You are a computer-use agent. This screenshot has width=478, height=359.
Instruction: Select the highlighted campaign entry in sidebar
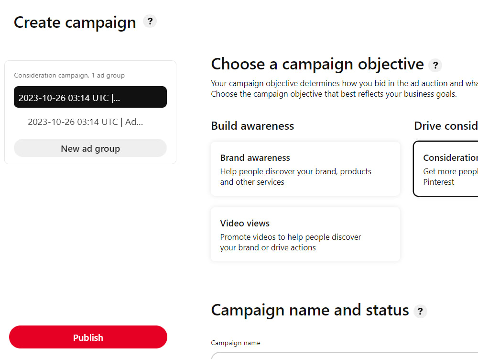90,97
